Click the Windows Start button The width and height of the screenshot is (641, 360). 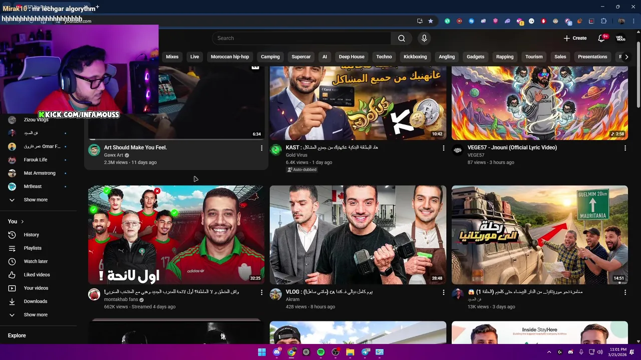pos(262,352)
